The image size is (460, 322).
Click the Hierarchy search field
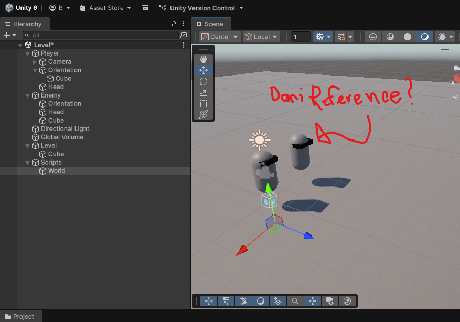tap(102, 35)
